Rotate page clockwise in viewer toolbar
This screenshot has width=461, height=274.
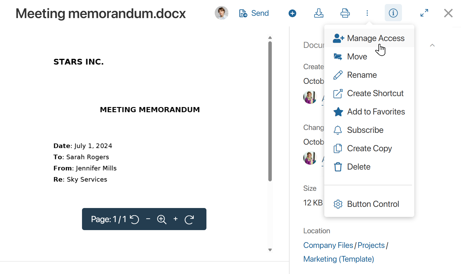189,219
